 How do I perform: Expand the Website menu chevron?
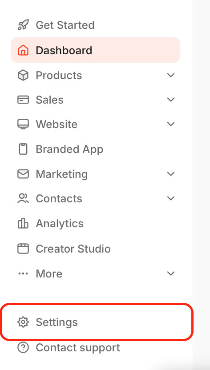(x=171, y=124)
